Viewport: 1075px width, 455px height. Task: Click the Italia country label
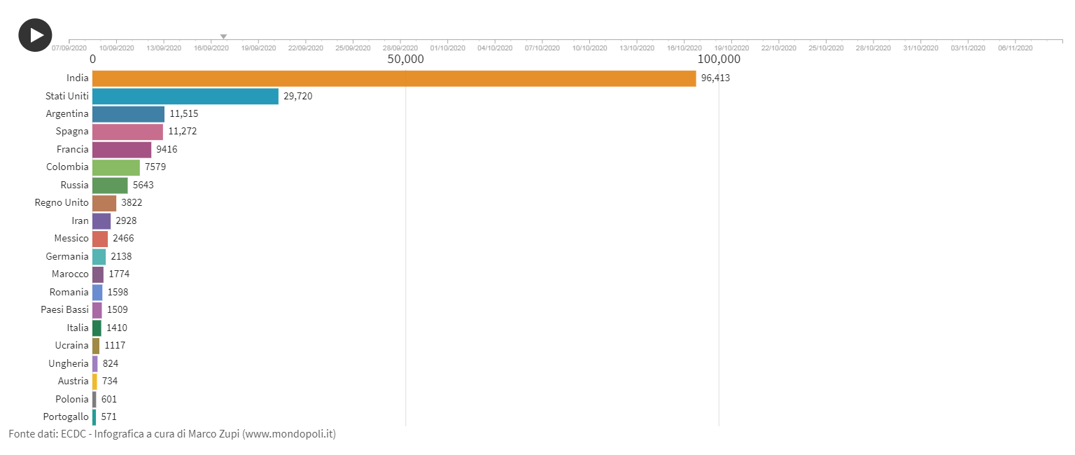coord(78,328)
